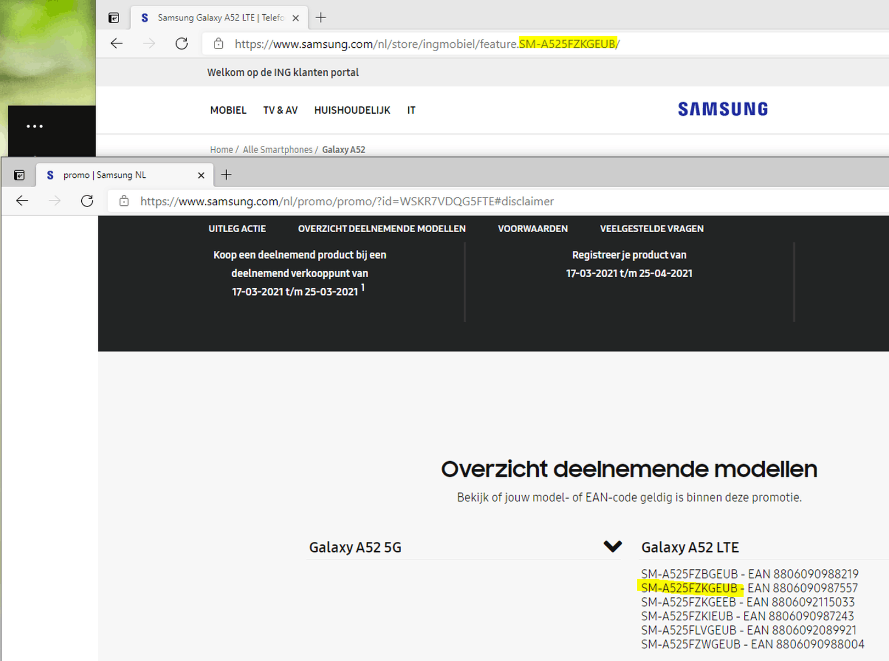The image size is (889, 661).
Task: Click forward arrow in promo window
Action: [x=54, y=201]
